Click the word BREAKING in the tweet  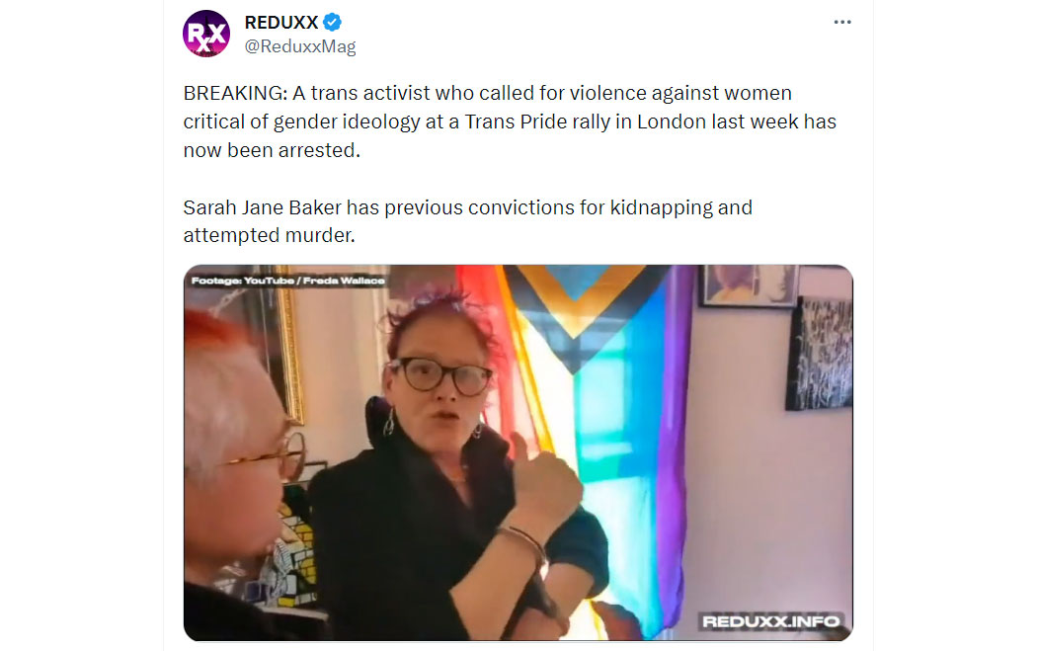233,93
